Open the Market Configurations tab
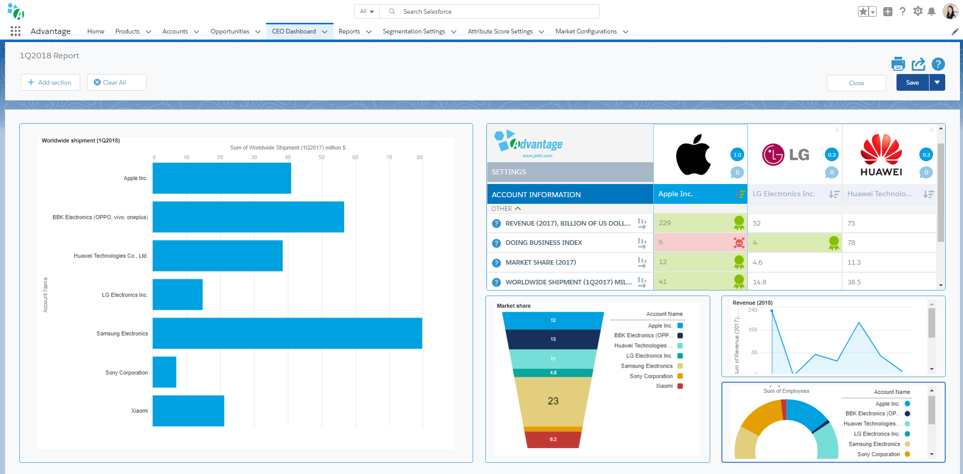This screenshot has height=474, width=963. 586,31
